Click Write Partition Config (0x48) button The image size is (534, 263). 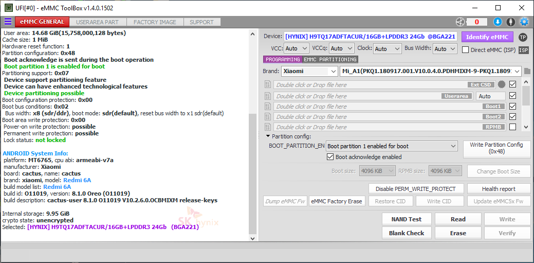[496, 148]
